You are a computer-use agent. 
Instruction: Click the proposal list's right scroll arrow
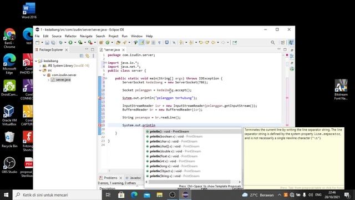(x=240, y=182)
